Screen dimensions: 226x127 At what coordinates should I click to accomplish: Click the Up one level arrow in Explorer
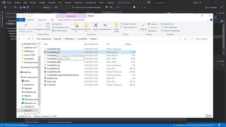click(x=29, y=39)
